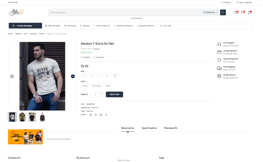Open the shopping cart bag icon

tap(250, 12)
